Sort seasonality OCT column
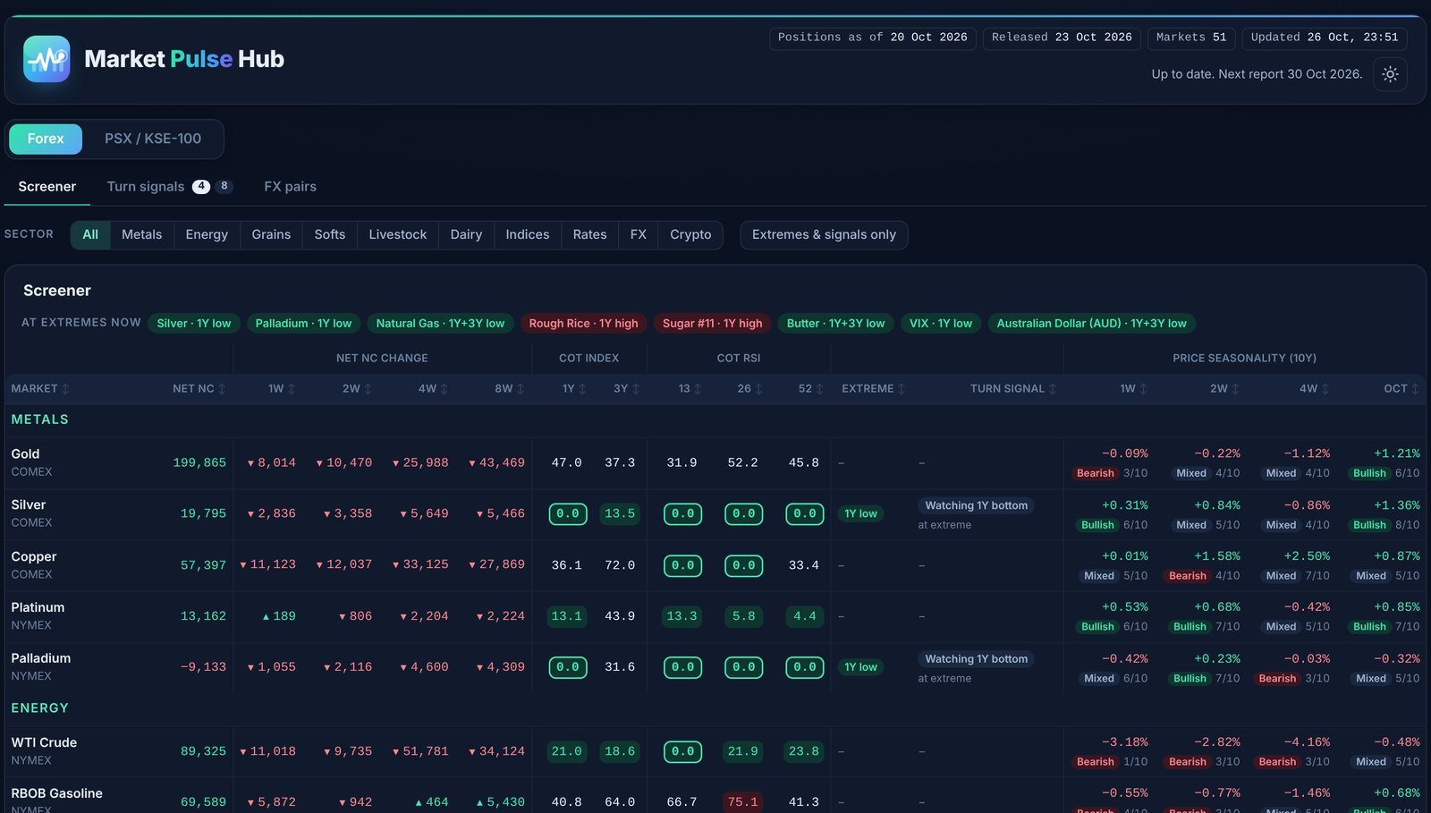 click(x=1401, y=389)
